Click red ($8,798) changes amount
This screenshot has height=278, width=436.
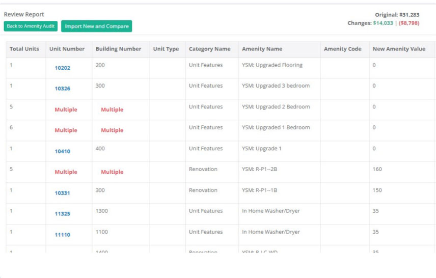pos(409,23)
